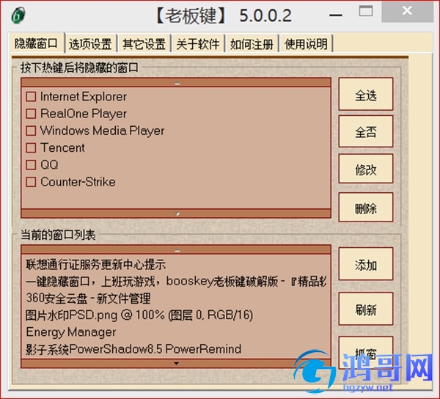Click the 删除 button
The height and width of the screenshot is (399, 440).
pyautogui.click(x=366, y=208)
